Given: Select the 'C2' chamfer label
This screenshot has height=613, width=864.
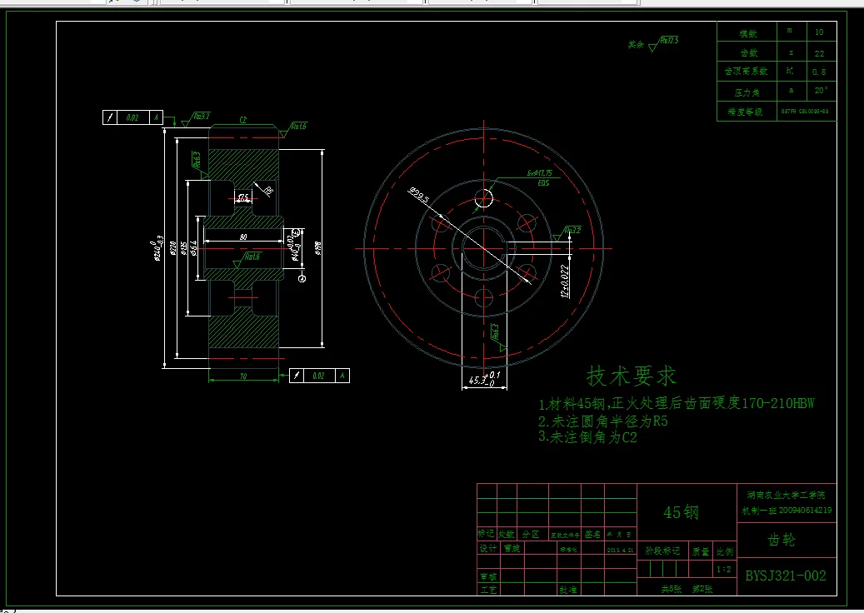Looking at the screenshot, I should point(243,120).
